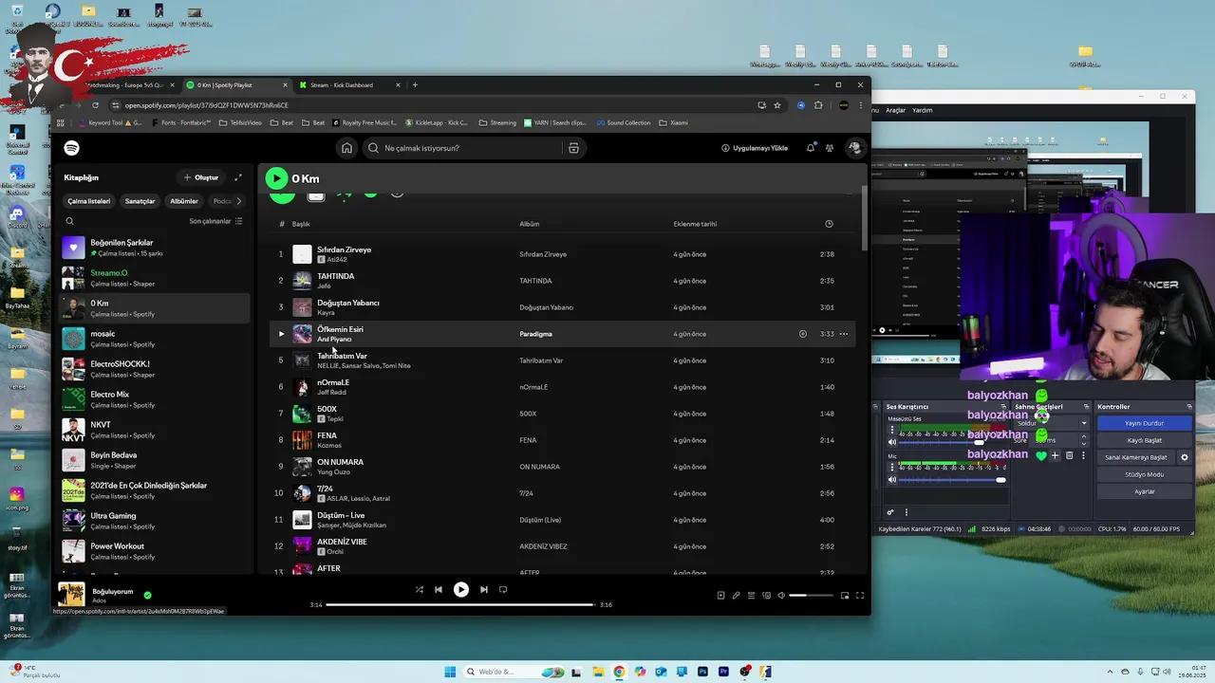Open virtual camera gear settings in OBS
The height and width of the screenshot is (683, 1215).
click(1184, 457)
